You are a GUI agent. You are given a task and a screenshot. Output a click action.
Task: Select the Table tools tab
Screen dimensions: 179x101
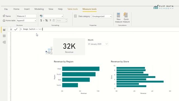(x=72, y=9)
